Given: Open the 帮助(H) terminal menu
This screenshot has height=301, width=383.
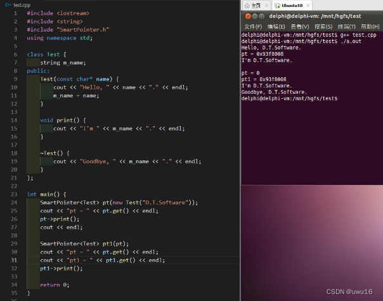Looking at the screenshot, I should (x=370, y=27).
